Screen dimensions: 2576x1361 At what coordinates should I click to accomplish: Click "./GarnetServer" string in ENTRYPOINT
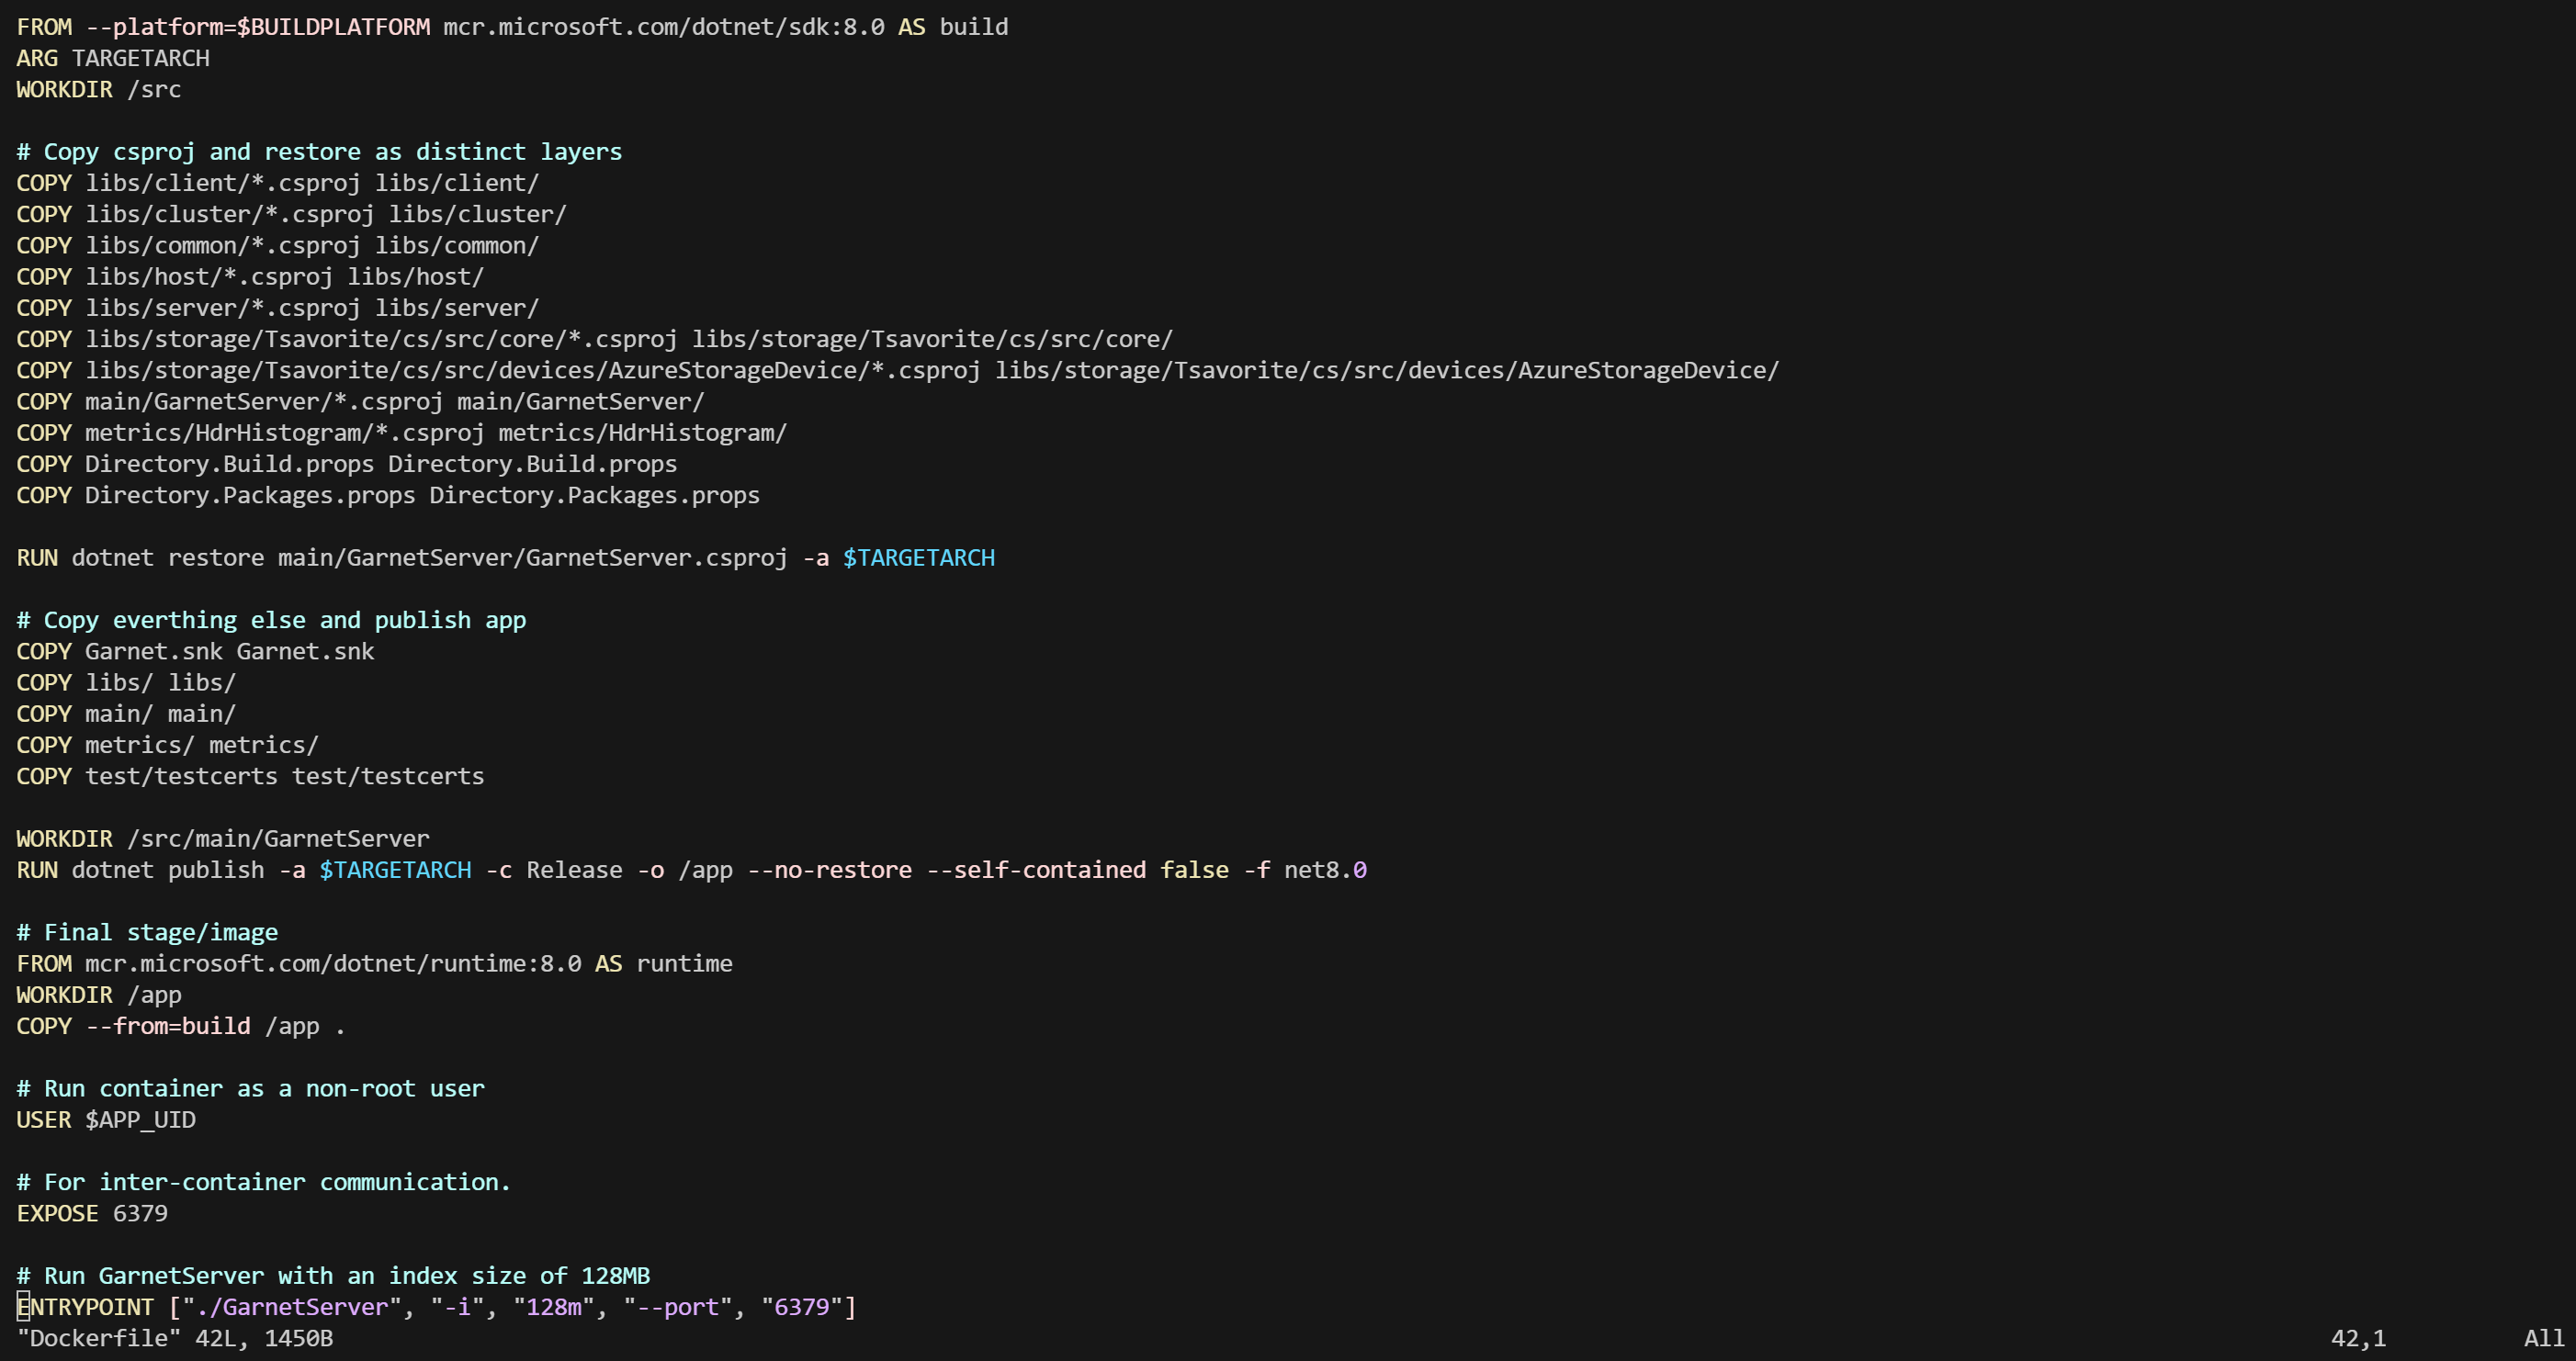(x=291, y=1307)
